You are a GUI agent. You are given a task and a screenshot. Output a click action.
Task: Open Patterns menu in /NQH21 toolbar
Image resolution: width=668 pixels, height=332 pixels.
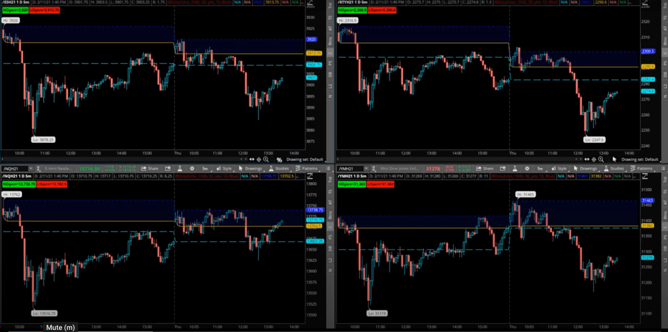306,169
